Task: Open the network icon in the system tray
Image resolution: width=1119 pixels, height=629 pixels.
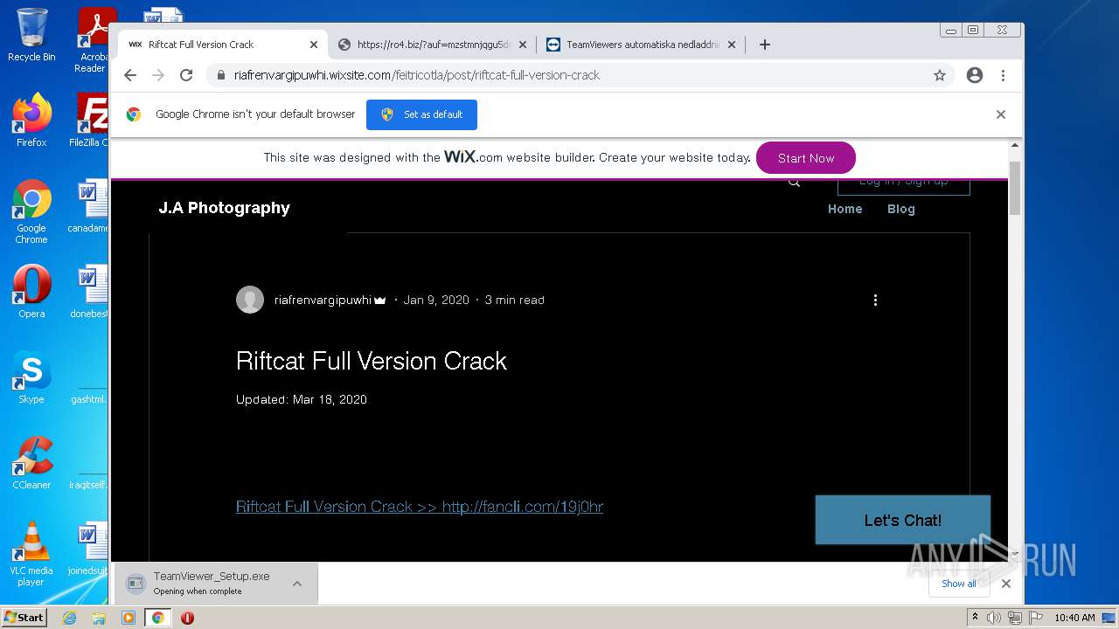Action: [x=1015, y=618]
